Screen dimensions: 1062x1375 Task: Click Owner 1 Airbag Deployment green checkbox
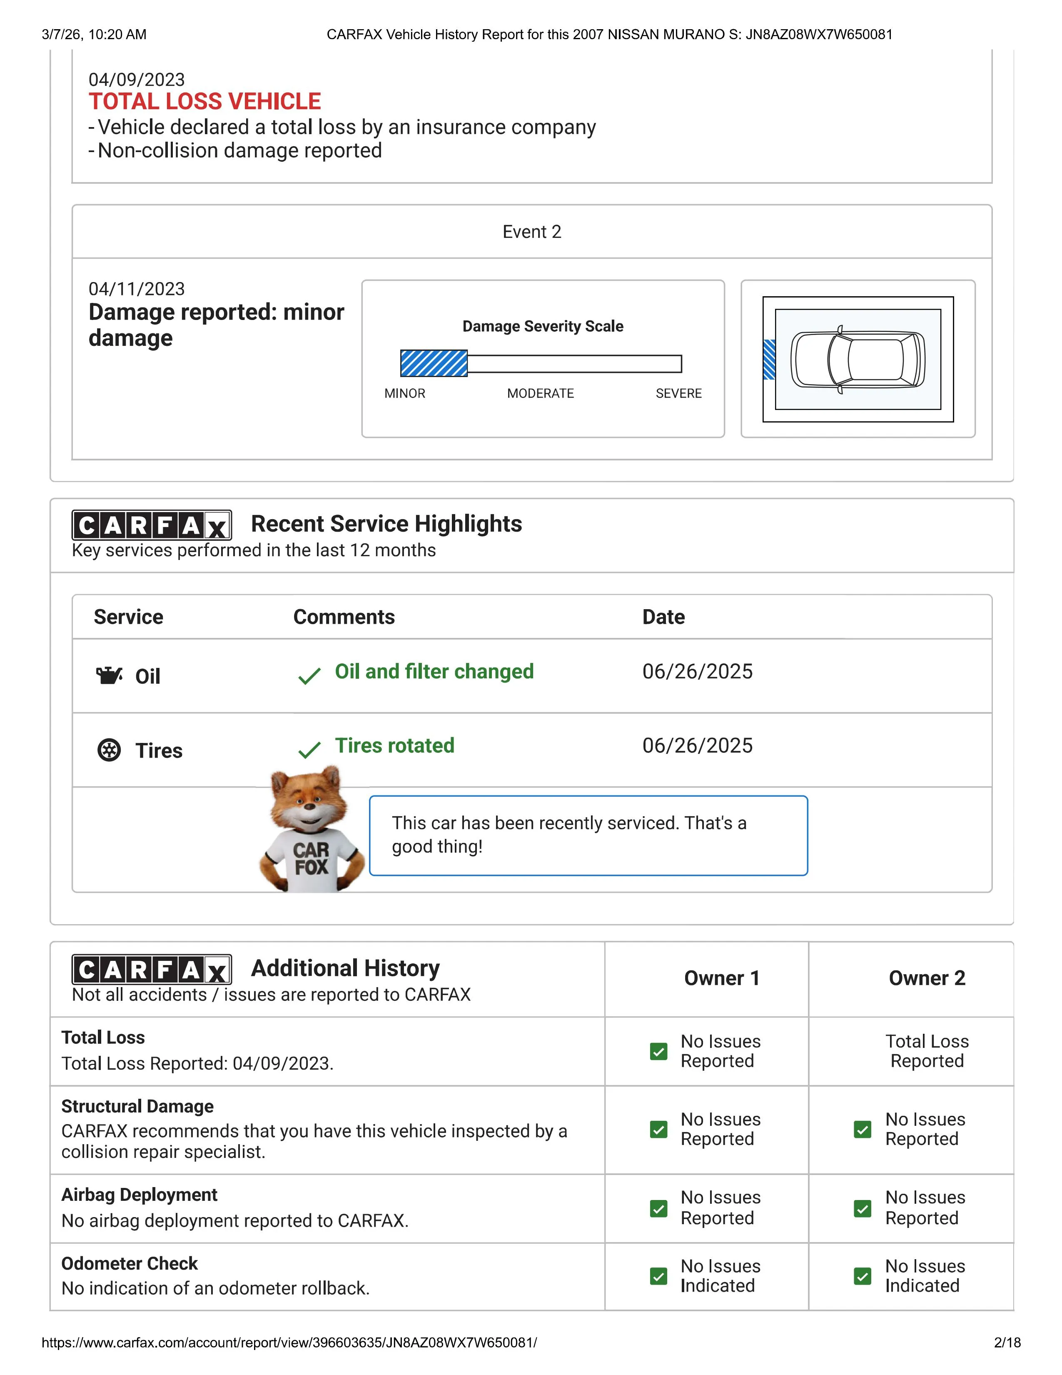point(658,1208)
